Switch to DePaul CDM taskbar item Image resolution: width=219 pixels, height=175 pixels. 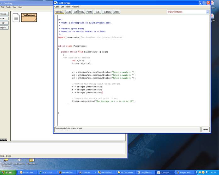[66, 172]
